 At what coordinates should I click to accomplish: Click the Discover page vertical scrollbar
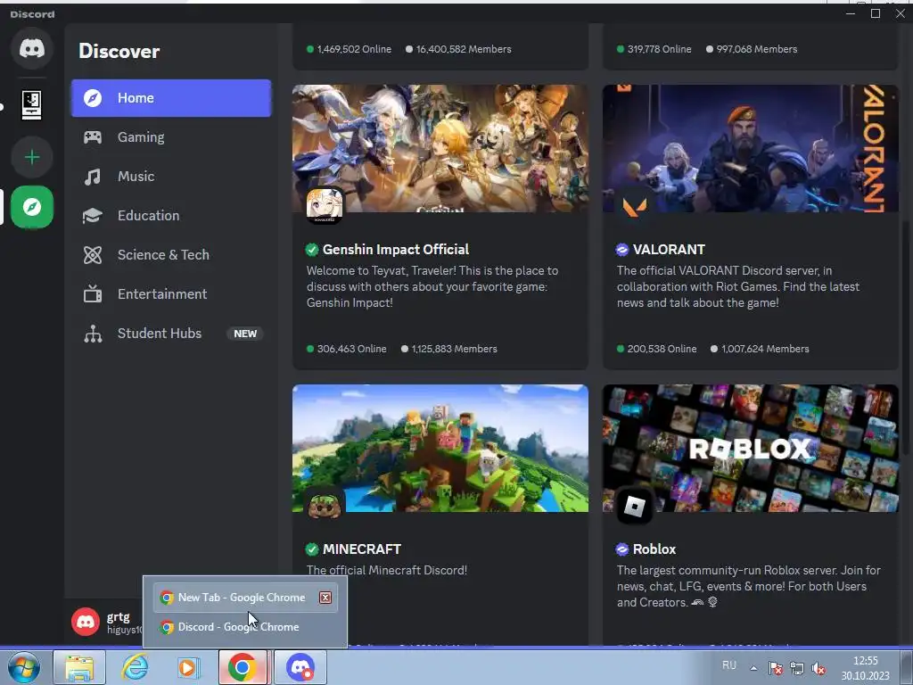point(907,338)
